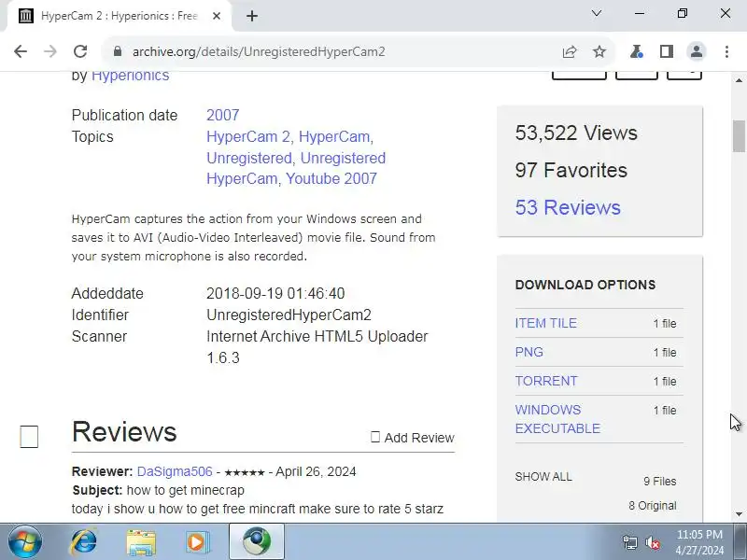This screenshot has width=747, height=560.
Task: Click the 53,522 Views text
Action: (x=576, y=133)
